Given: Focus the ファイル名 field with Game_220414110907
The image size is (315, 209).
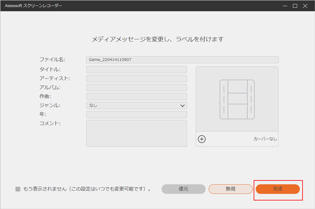Looking at the screenshot, I should point(182,60).
